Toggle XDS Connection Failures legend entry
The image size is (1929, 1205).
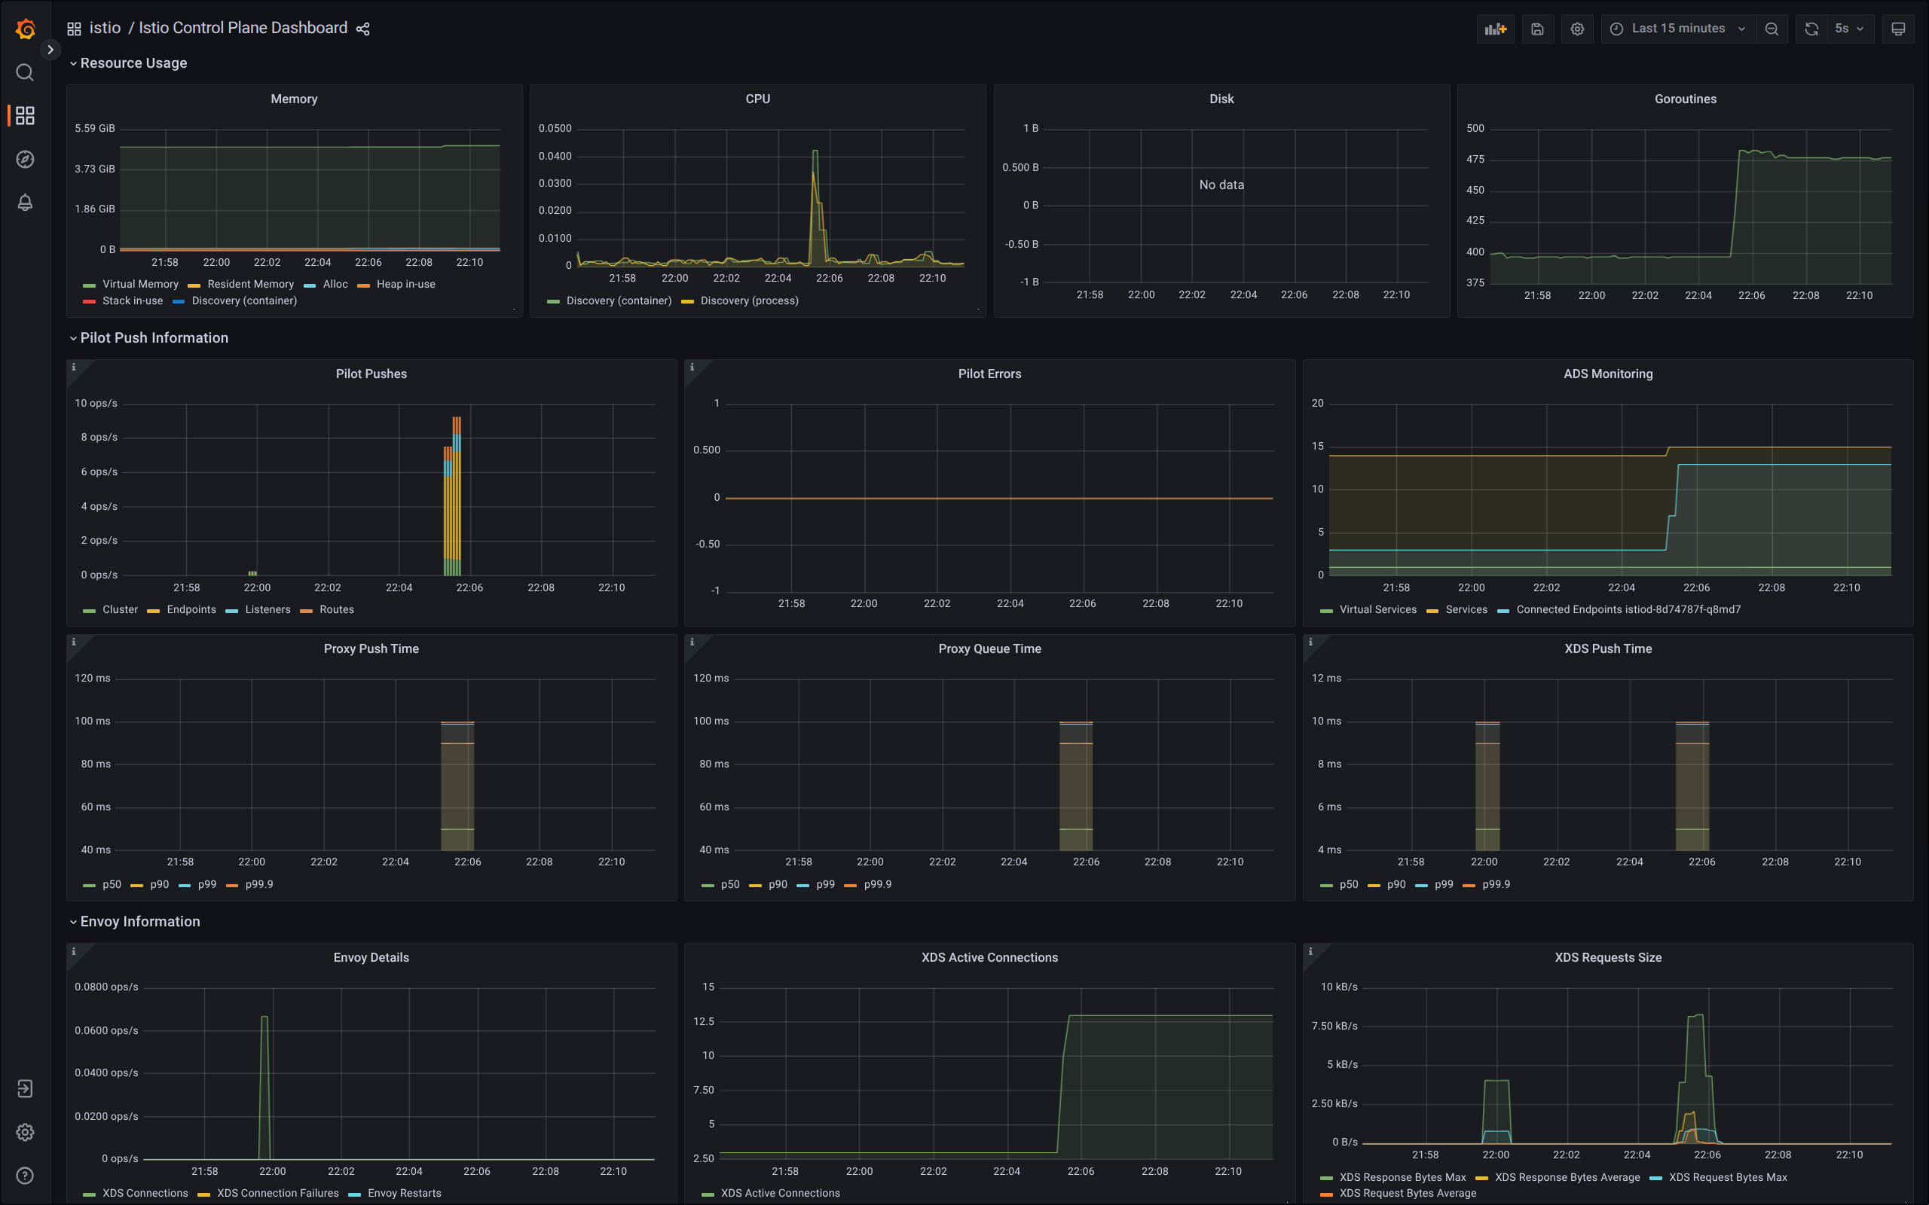(x=277, y=1193)
